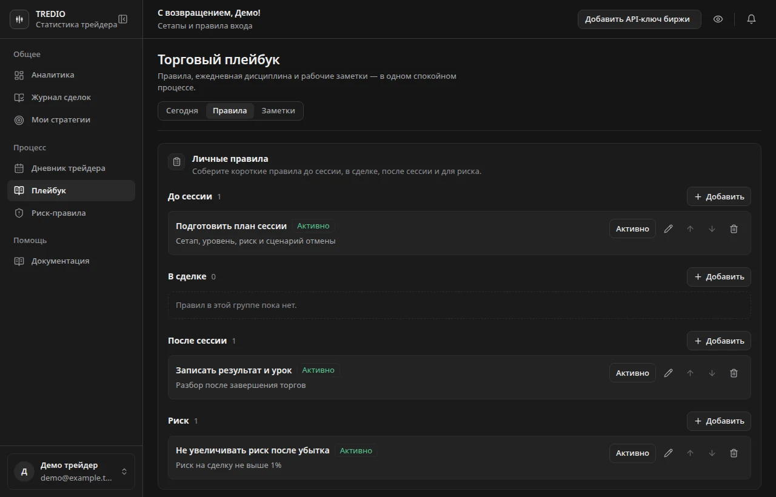Screen dimensions: 776x497
Task: Toggle the eye visibility icon in header
Action: [x=718, y=19]
